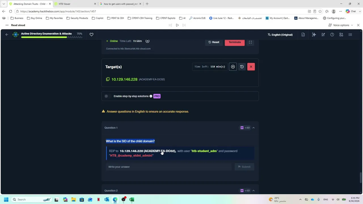Screen dimensions: 363x204
Task: Open Outlook from the taskbar
Action: point(107,199)
